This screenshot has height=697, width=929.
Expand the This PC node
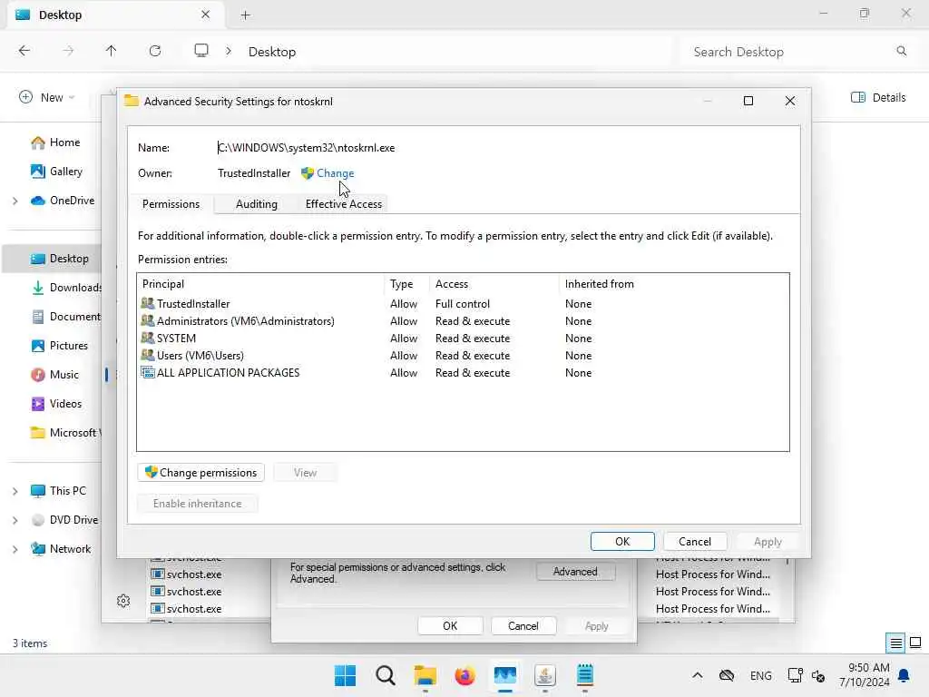click(x=15, y=491)
